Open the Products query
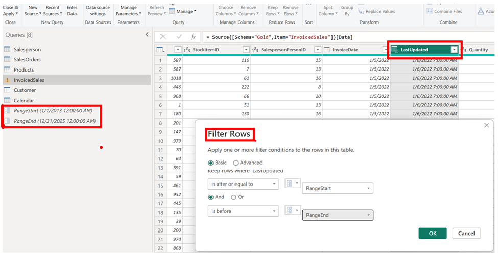 click(23, 69)
